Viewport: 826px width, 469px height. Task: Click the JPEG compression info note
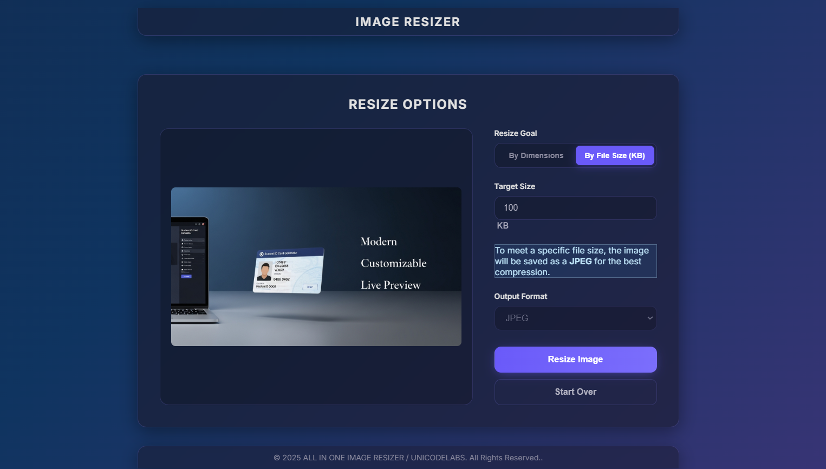tap(575, 261)
